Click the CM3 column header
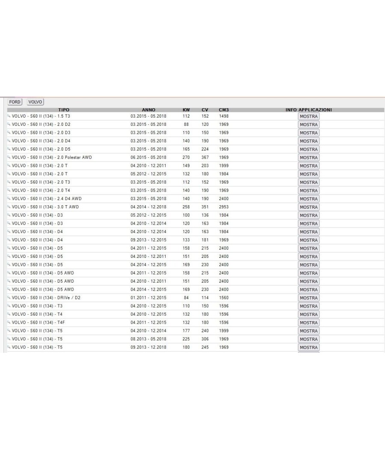Screen dimensions: 385x449 [224, 109]
